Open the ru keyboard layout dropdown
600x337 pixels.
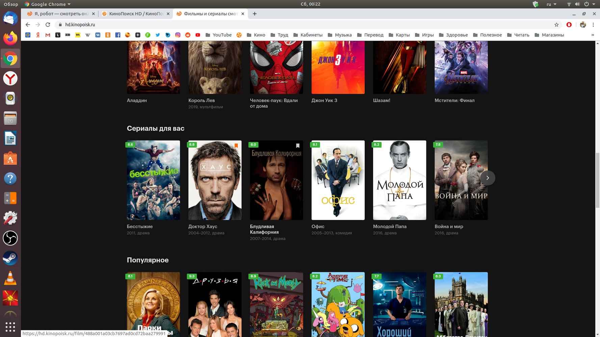551,4
